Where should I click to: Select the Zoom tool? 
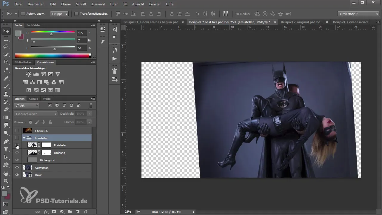[6, 181]
